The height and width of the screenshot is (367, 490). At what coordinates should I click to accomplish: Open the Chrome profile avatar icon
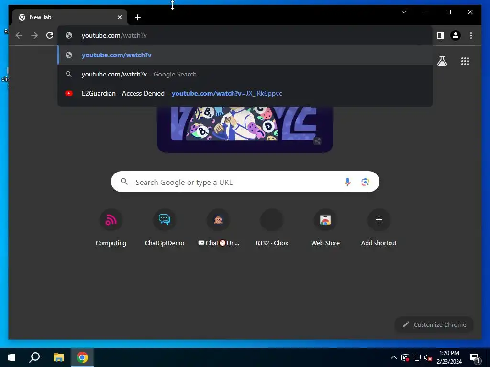click(456, 35)
